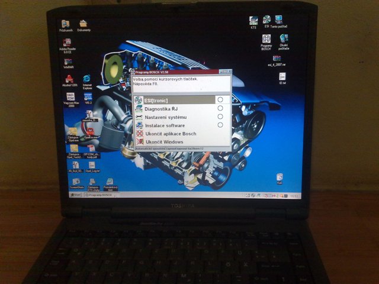Viewport: 379px width, 284px height.
Task: Open the Poznámkový blok shortcut
Action: click(110, 182)
